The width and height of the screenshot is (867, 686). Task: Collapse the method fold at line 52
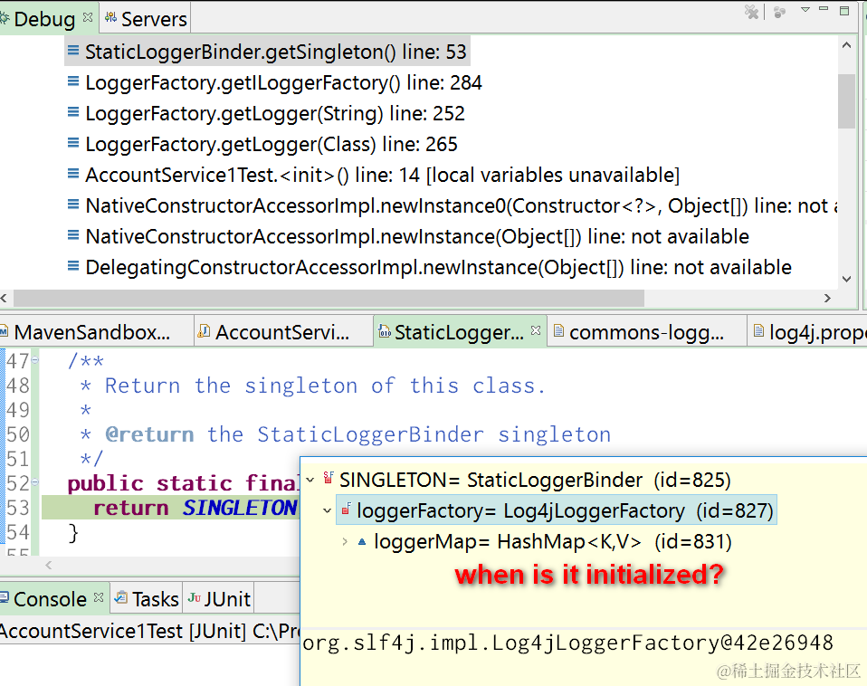click(x=35, y=482)
